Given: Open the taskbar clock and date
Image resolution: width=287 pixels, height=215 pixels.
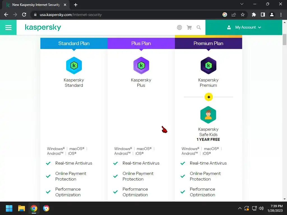Looking at the screenshot, I should pyautogui.click(x=275, y=208).
